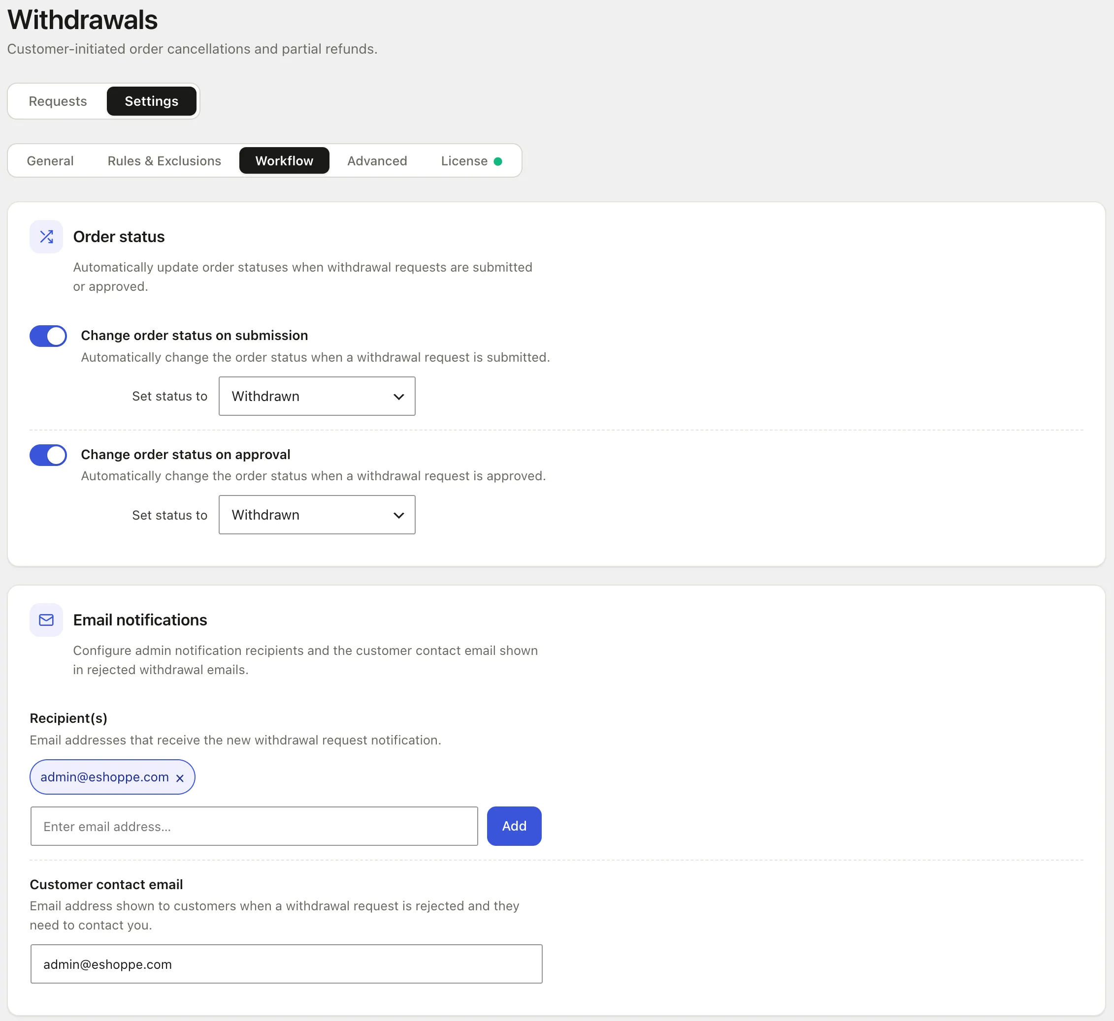Click the Email notifications section title
1114x1021 pixels.
(140, 620)
